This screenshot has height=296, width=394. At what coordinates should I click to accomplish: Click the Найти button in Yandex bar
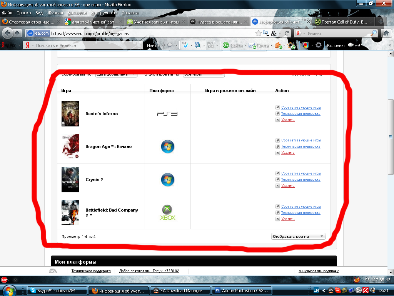[x=153, y=45]
